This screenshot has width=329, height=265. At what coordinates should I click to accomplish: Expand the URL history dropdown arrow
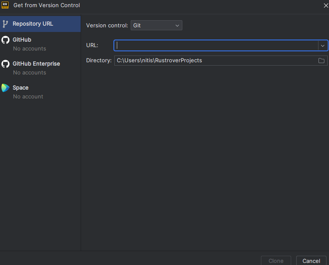pos(323,45)
